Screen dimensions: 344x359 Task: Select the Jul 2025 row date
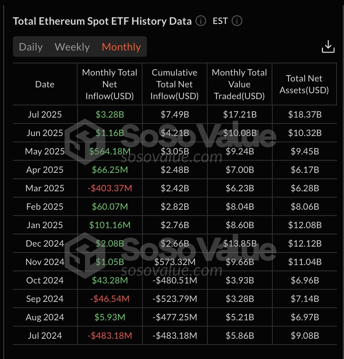[x=45, y=114]
